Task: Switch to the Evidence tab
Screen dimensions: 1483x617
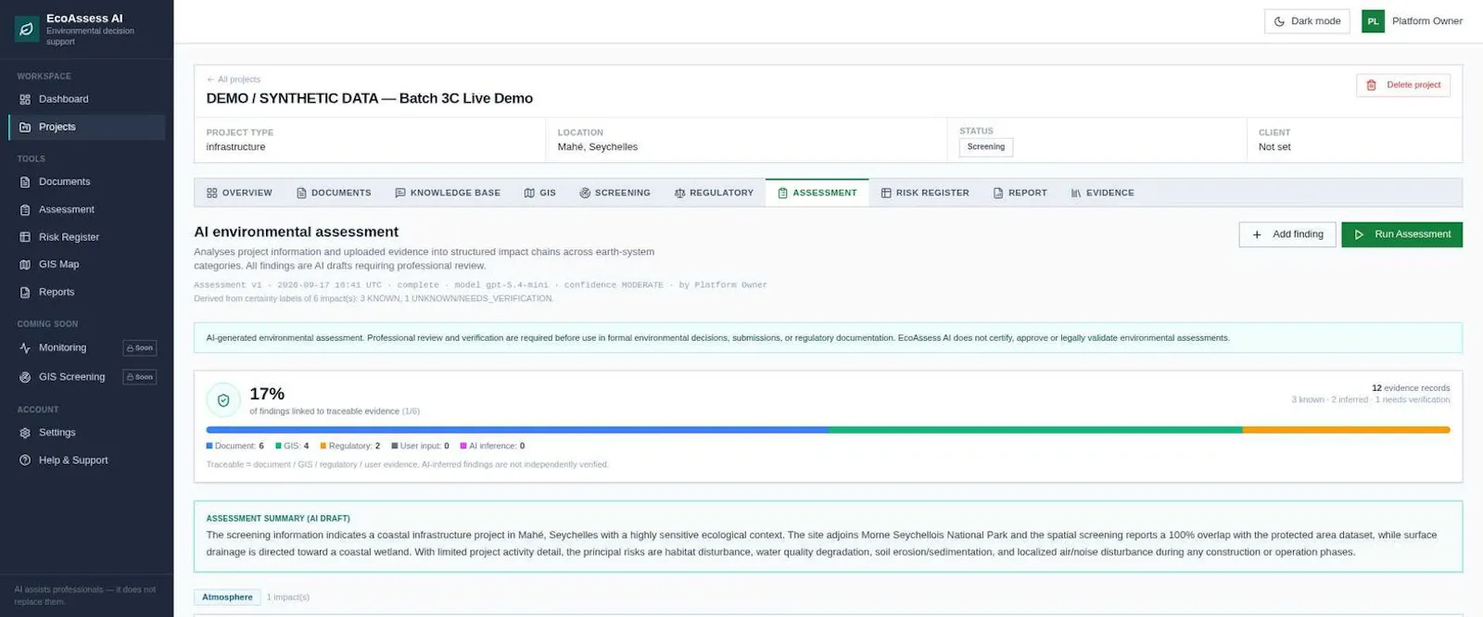Action: pyautogui.click(x=1102, y=193)
